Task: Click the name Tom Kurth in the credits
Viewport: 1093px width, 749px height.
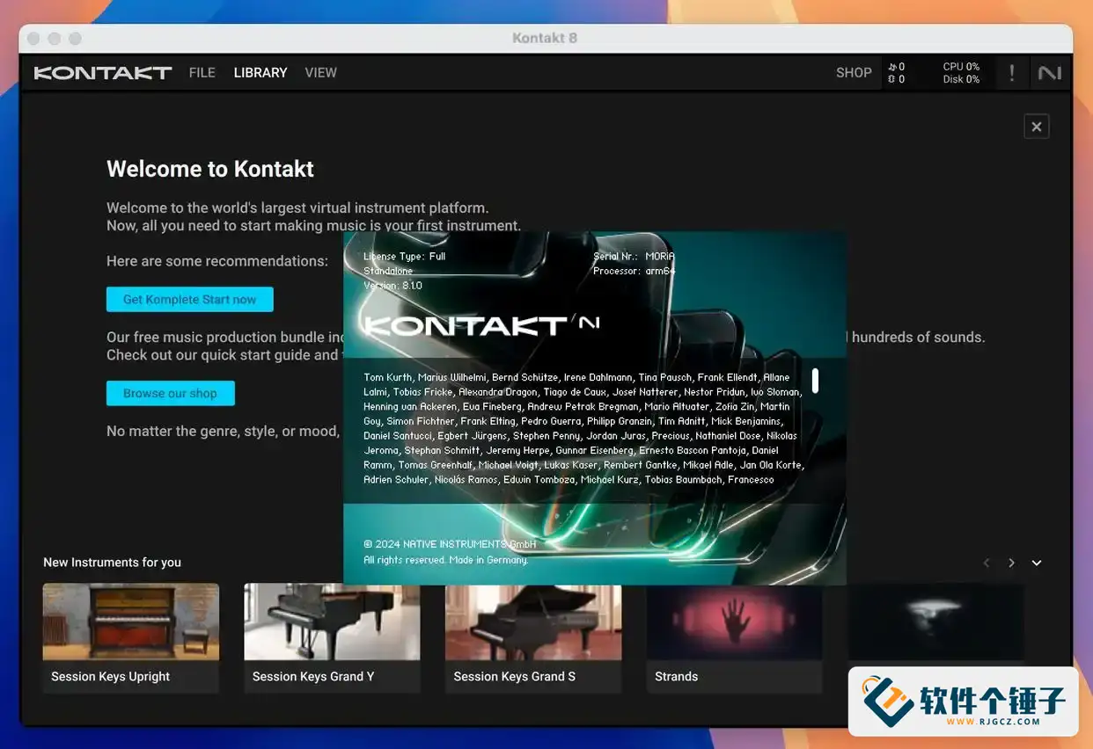Action: (x=387, y=377)
